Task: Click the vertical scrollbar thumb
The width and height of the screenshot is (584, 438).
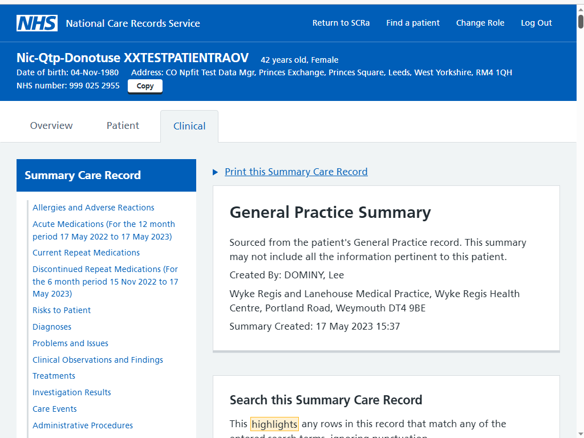Action: coord(580,21)
